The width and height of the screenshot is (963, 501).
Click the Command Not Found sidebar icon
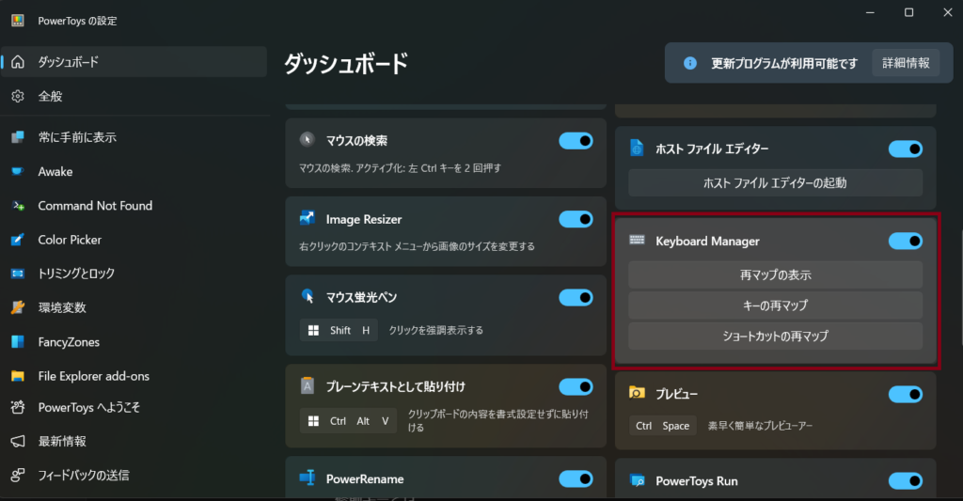coord(18,206)
